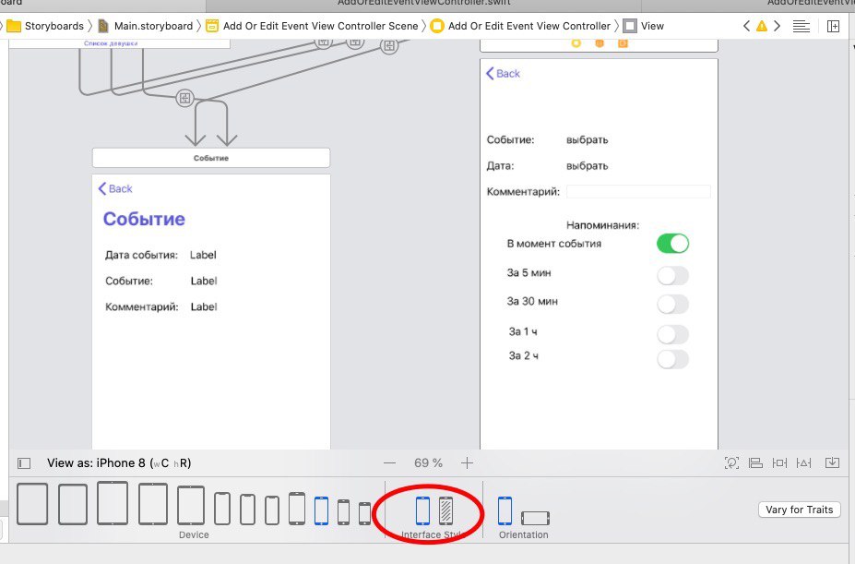Select the dark interface style device icon
This screenshot has width=855, height=564.
click(446, 510)
